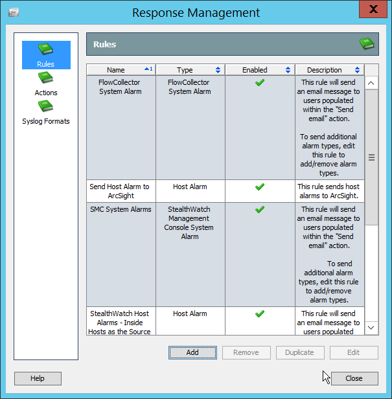Image resolution: width=392 pixels, height=399 pixels.
Task: Toggle Enabled checkmark for Send Host Alarm to ArcSight
Action: tap(260, 187)
